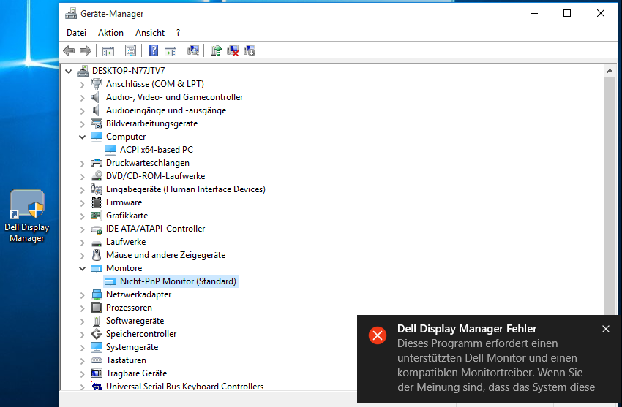Toggle the action pane toolbar icon
Viewport: 622px width, 407px height.
[x=171, y=50]
